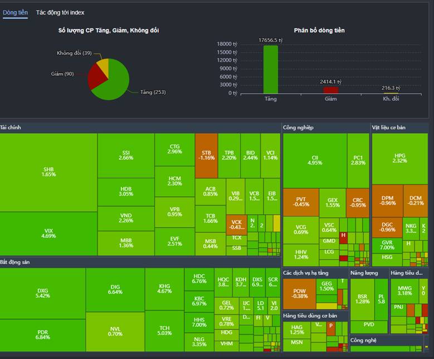Image resolution: width=434 pixels, height=359 pixels.
Task: Open the MWG 3.18% tile
Action: pyautogui.click(x=404, y=291)
